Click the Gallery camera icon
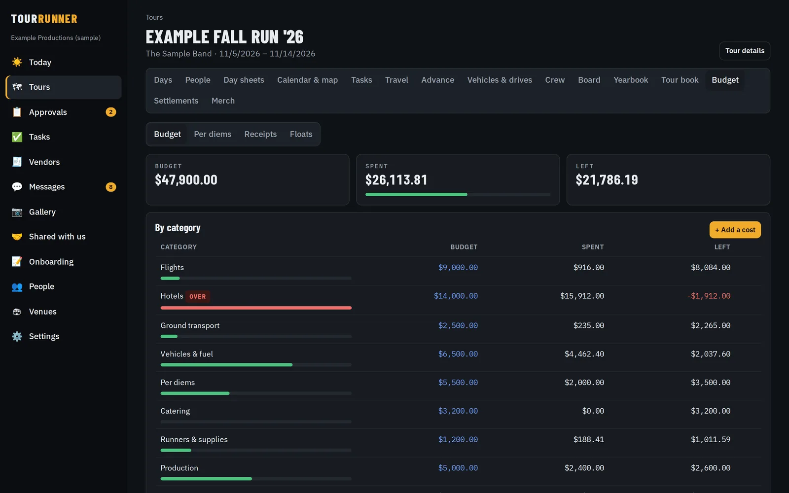This screenshot has width=789, height=493. 17,212
